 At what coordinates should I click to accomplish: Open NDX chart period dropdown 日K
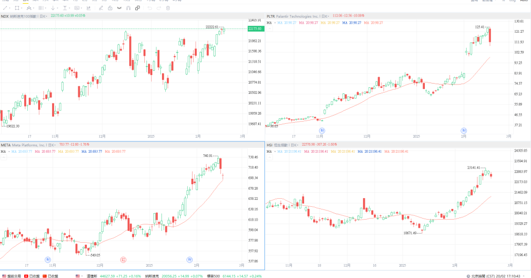click(x=43, y=16)
